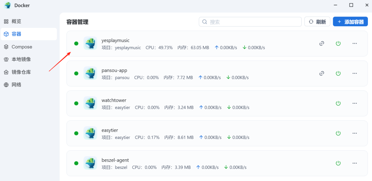Click the 镜像仓库 house icon

pyautogui.click(x=6, y=72)
